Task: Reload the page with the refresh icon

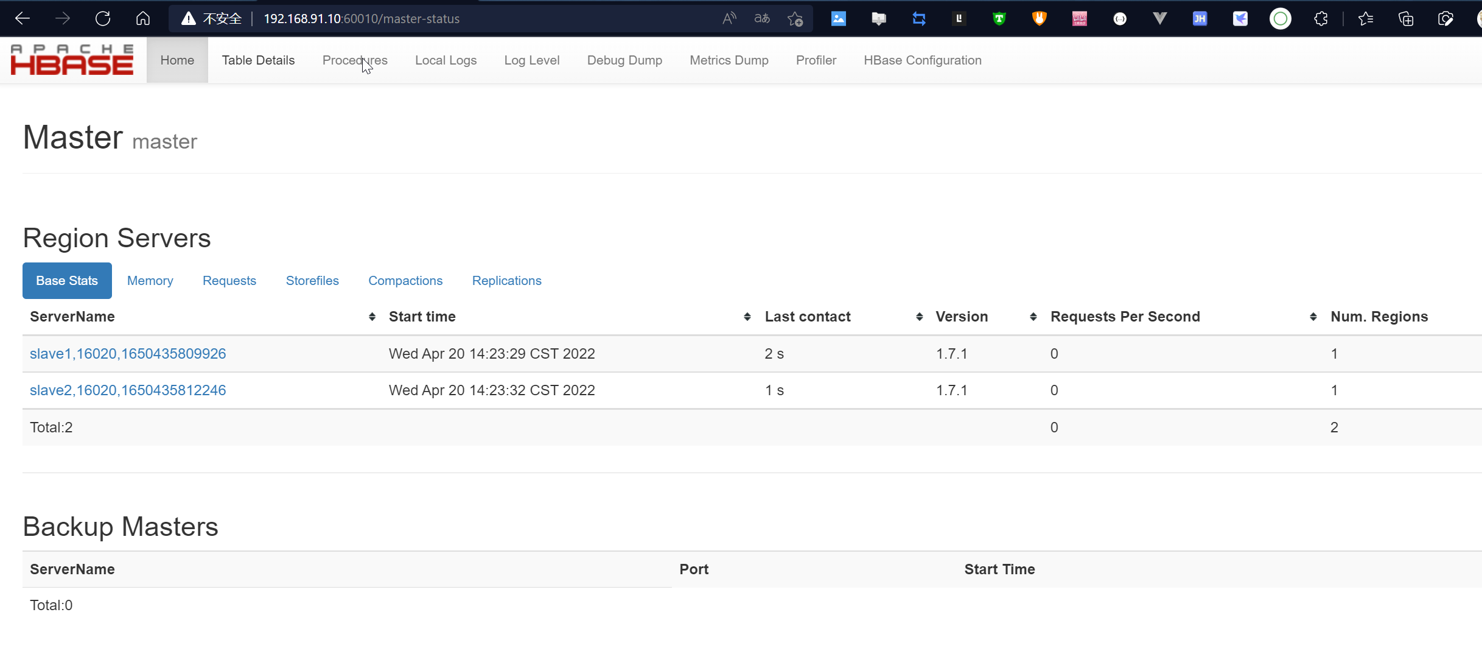Action: point(103,19)
